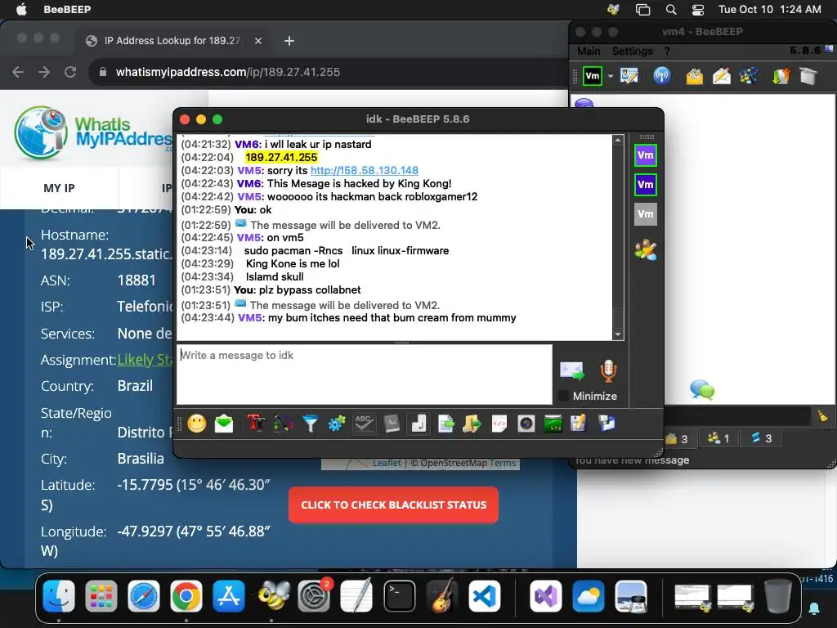Select the second dark blue Vm member avatar

click(x=646, y=185)
